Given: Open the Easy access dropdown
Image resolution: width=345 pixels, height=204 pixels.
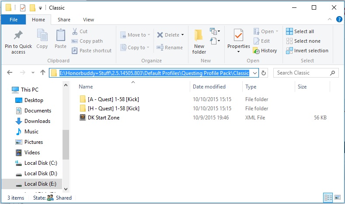Looking at the screenshot, I should (x=215, y=41).
